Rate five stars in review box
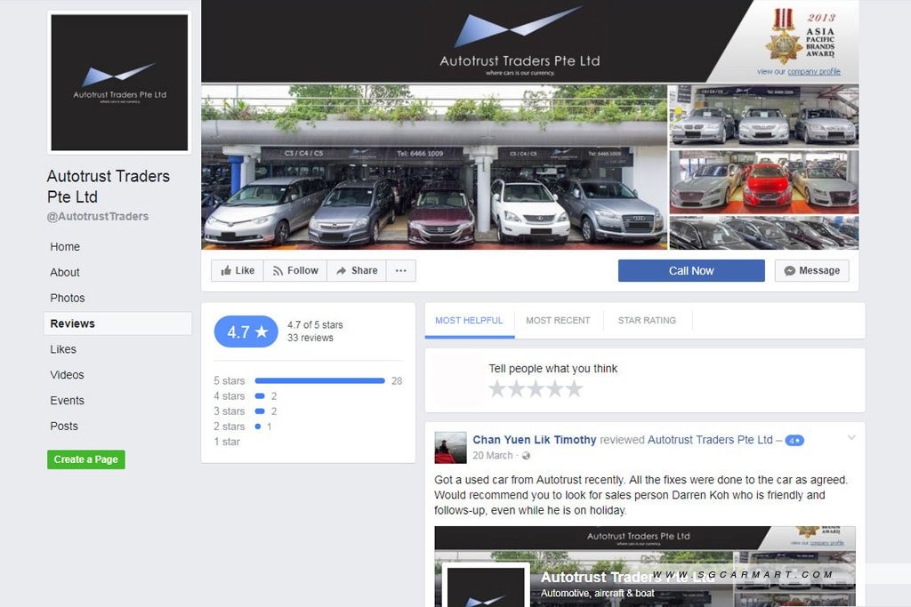Screen dimensions: 911x607 click(x=574, y=388)
